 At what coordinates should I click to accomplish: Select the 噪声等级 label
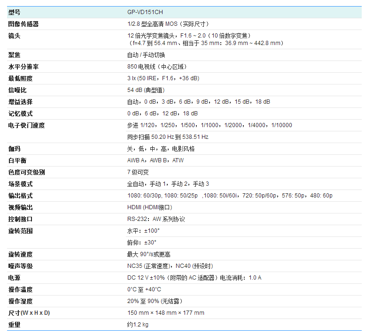20,266
